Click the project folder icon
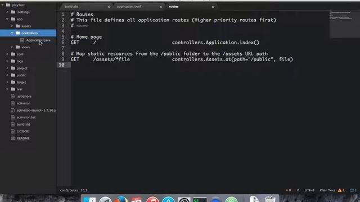Screen dimensions: 360x202 coord(13,68)
